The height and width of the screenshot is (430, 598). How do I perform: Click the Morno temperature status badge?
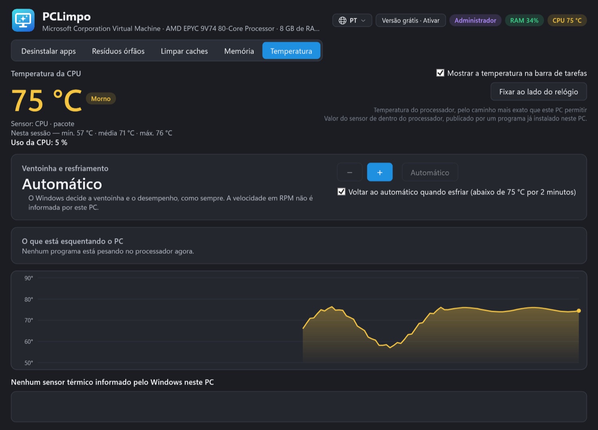[x=101, y=99]
